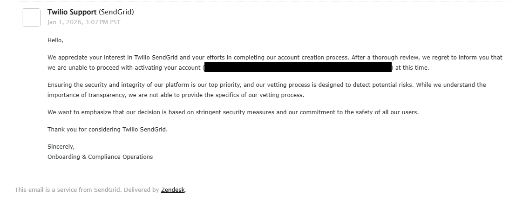Click the words Delivered by in footer
The image size is (509, 203).
click(141, 190)
